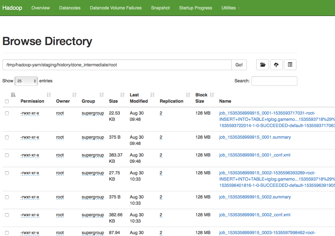Select checkbox for job_..._0002_conf.xml row
The width and height of the screenshot is (335, 236).
[7, 215]
